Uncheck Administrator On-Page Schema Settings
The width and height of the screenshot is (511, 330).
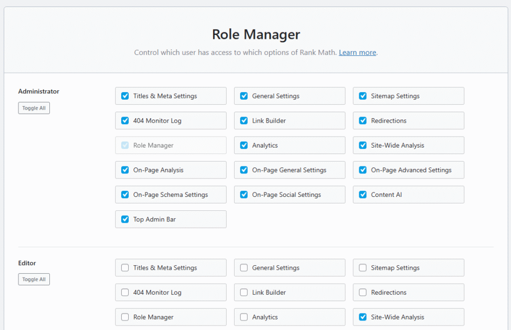tap(125, 194)
